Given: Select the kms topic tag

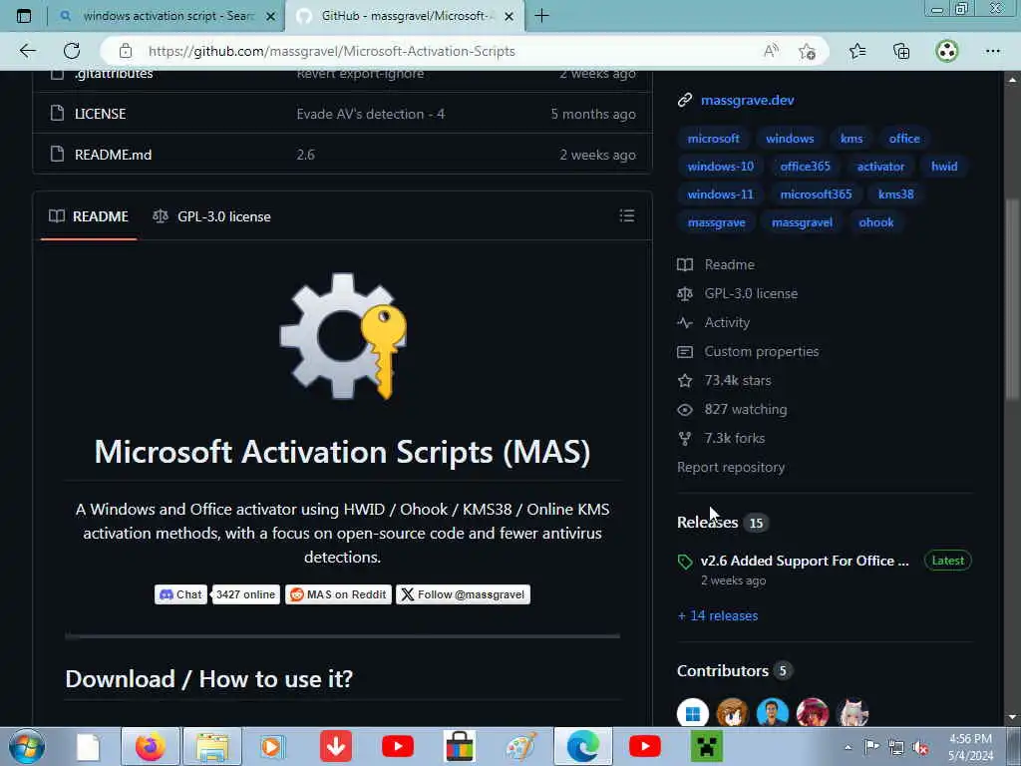Looking at the screenshot, I should pos(851,138).
